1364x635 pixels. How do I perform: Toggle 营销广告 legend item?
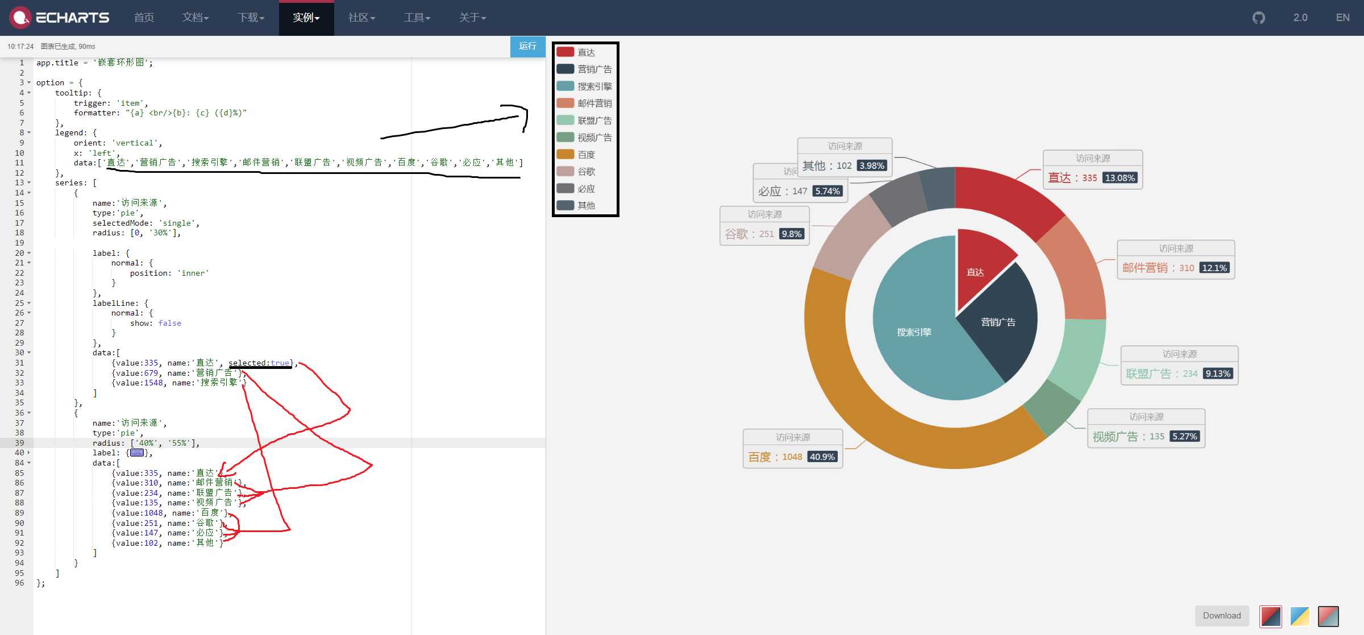click(x=584, y=69)
